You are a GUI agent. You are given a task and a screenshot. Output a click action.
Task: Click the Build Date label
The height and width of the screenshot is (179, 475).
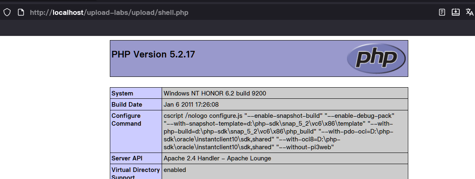pos(127,105)
